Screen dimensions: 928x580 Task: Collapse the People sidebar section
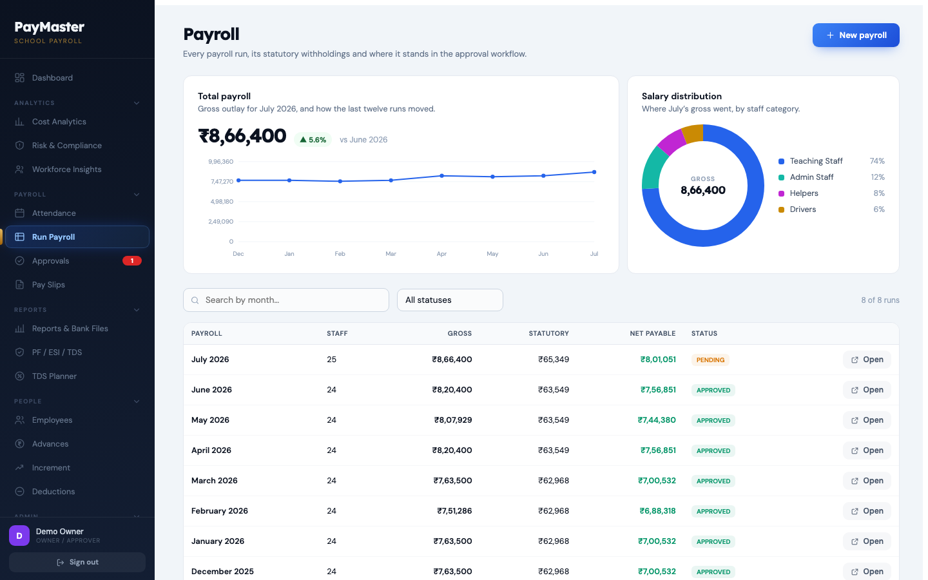(137, 401)
